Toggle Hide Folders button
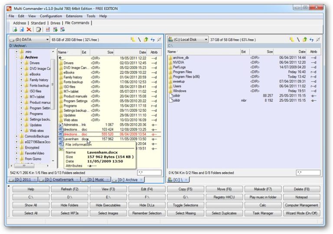The width and height of the screenshot is (333, 234). click(x=69, y=205)
